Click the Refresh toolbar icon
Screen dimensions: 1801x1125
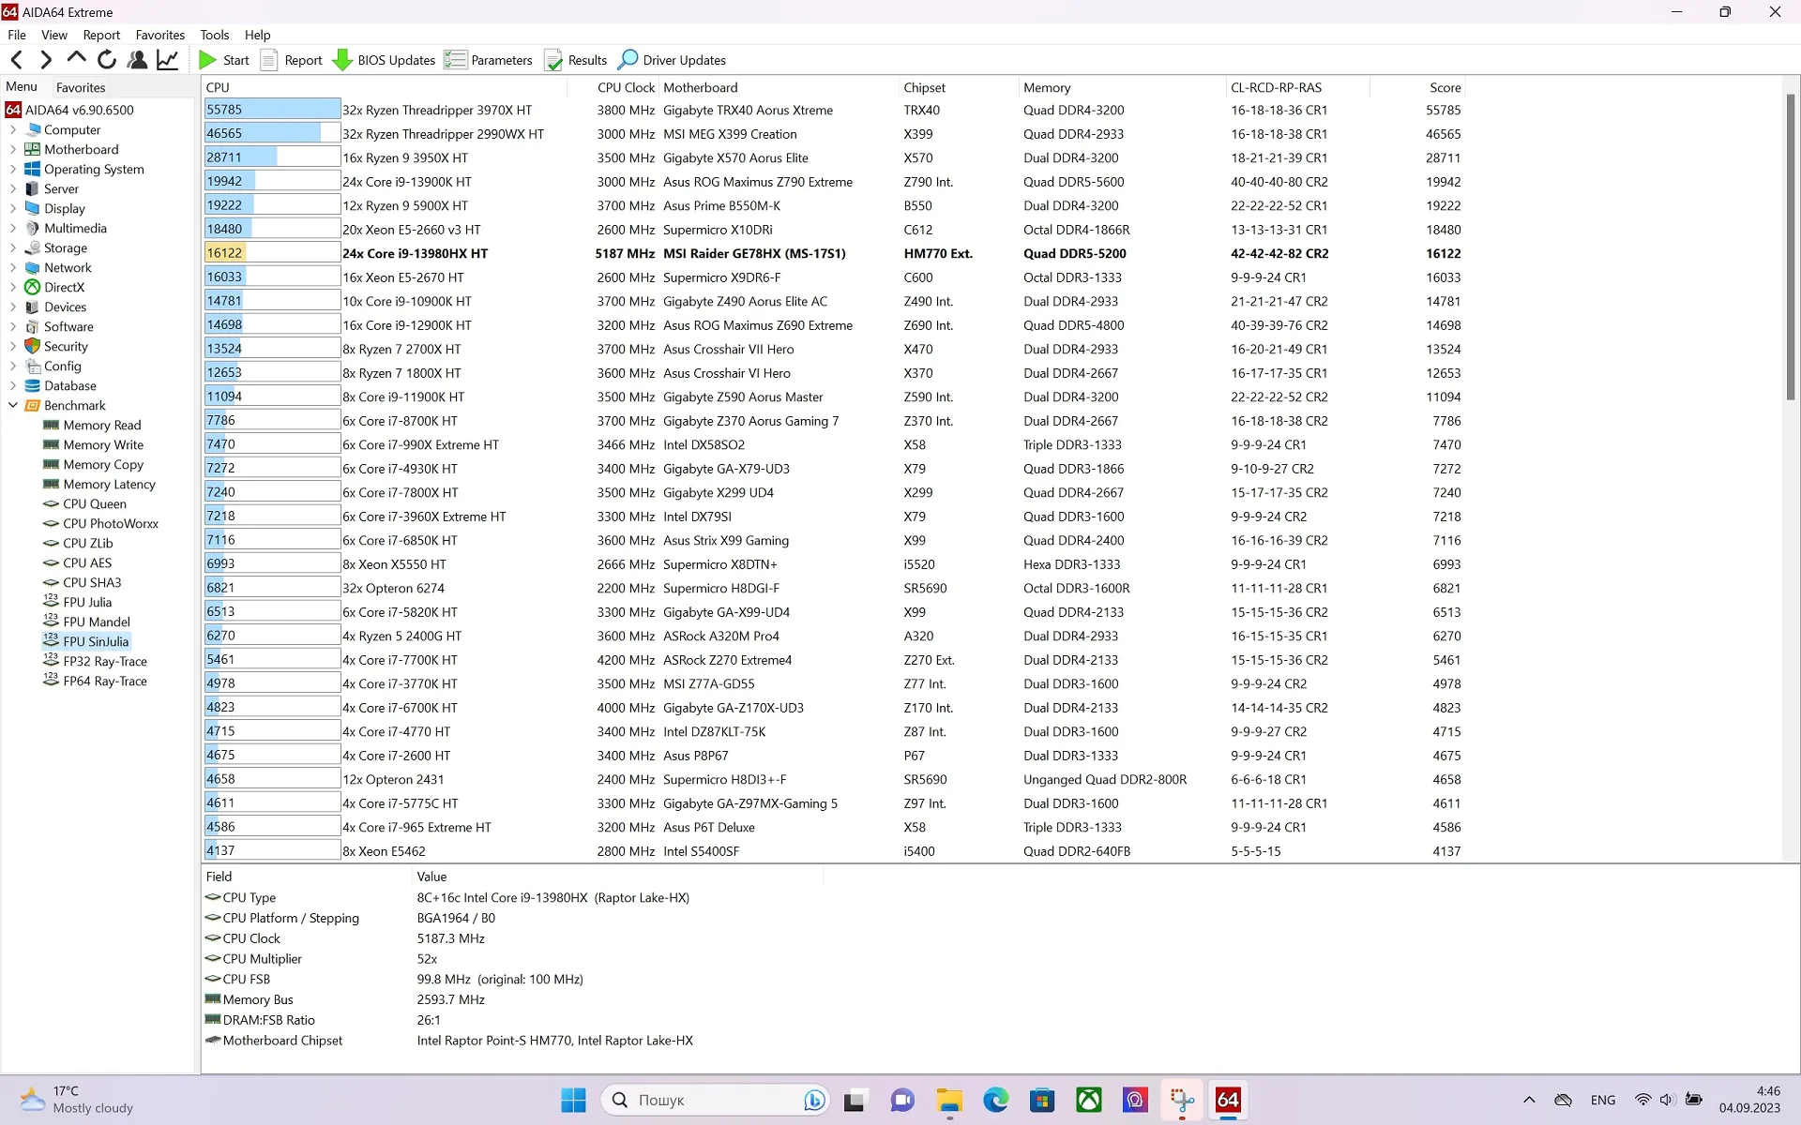pos(107,60)
